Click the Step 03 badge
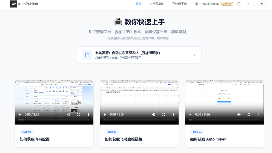This screenshot has height=153, width=272. [x=197, y=132]
